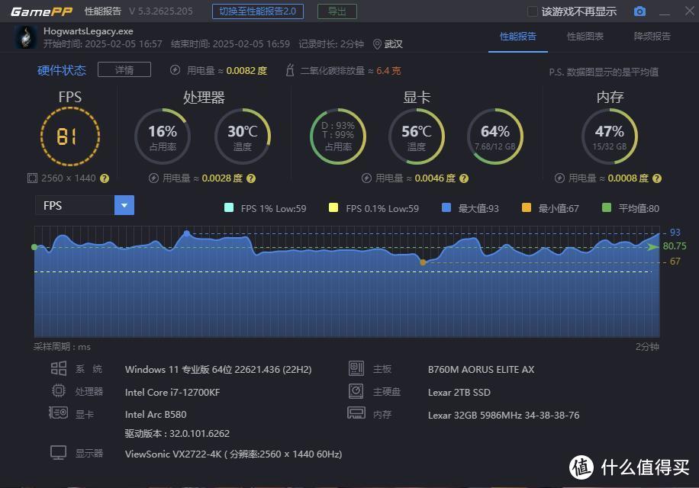
Task: Click the Lexar 2TB SSD text
Action: coord(459,392)
